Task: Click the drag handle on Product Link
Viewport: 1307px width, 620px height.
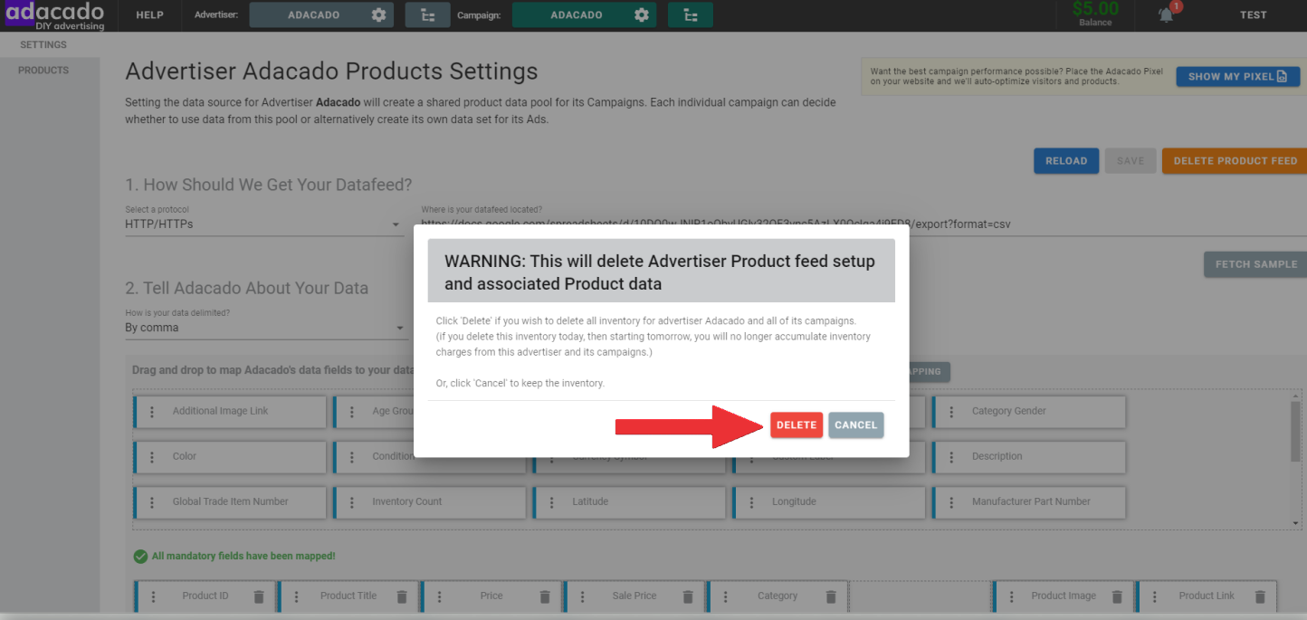Action: pyautogui.click(x=1155, y=596)
